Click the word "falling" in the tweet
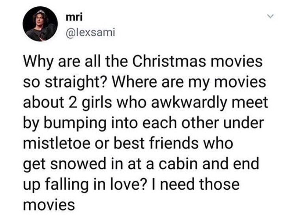Image resolution: width=296 pixels, height=219 pixels. coord(67,185)
